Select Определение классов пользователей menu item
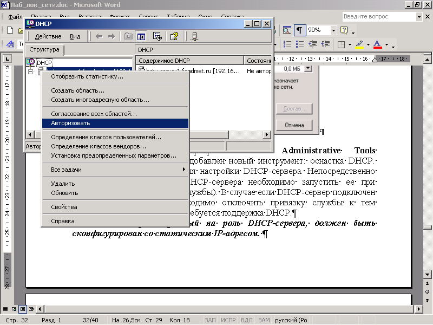433x325 pixels. point(115,137)
